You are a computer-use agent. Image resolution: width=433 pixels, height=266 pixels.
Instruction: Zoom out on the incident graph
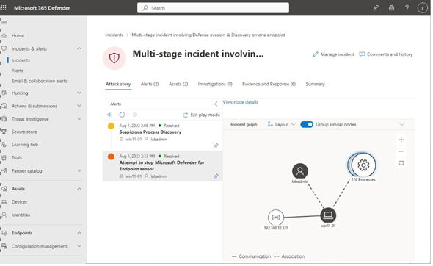pyautogui.click(x=401, y=151)
